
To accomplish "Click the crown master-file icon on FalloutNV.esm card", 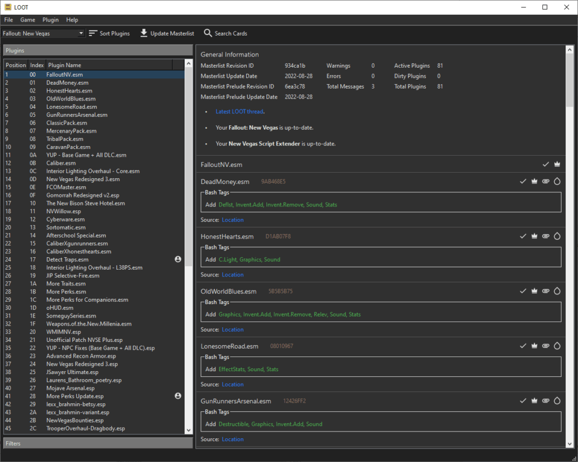I will 557,164.
